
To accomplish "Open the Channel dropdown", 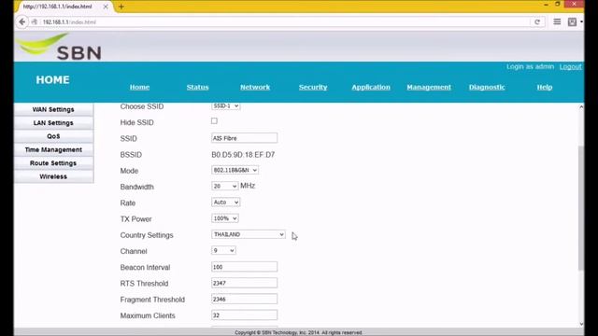I will [x=223, y=250].
